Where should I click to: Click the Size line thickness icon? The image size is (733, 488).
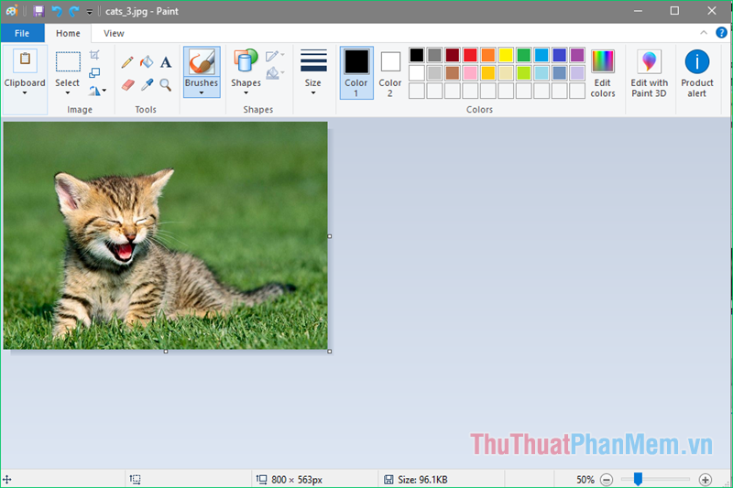(x=313, y=60)
